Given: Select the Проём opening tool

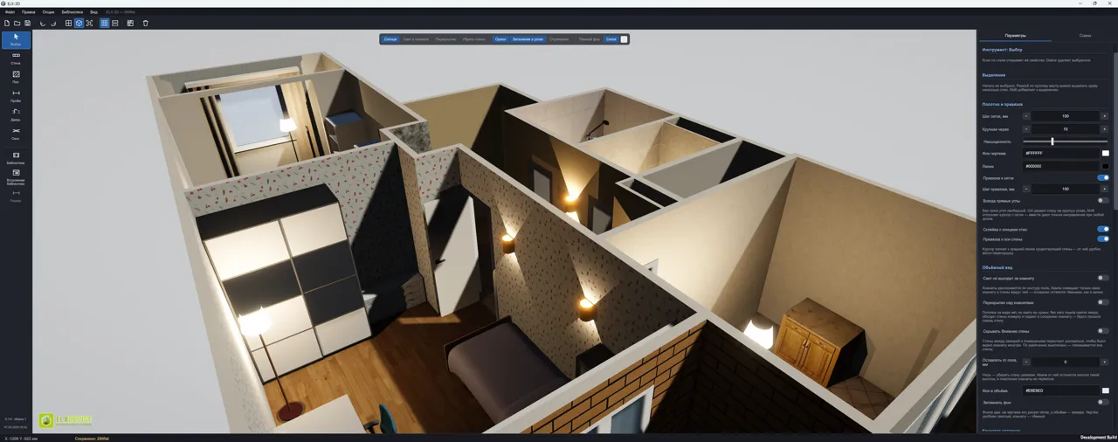Looking at the screenshot, I should pos(16,96).
